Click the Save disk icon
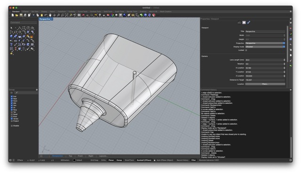This screenshot has height=173, width=301. click(x=21, y=15)
